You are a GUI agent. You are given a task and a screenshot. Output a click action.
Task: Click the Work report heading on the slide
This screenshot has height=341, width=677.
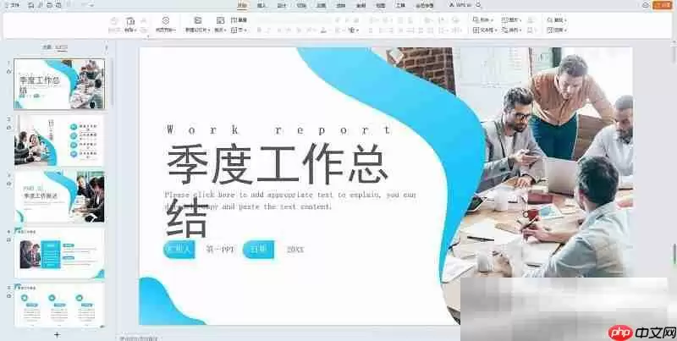click(279, 129)
